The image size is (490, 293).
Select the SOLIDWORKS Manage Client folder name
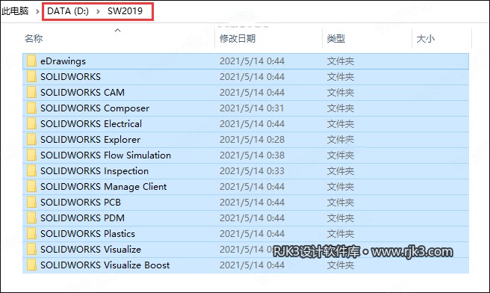[103, 187]
